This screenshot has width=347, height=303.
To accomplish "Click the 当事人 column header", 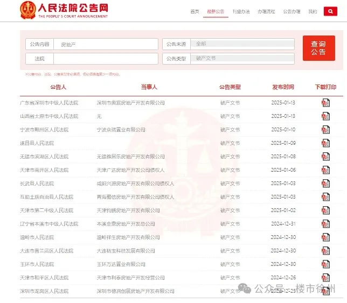I will click(149, 87).
